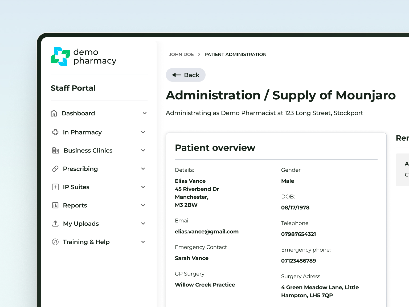Expand the Prescribing section
Viewport: 409px width, 307px height.
[143, 169]
